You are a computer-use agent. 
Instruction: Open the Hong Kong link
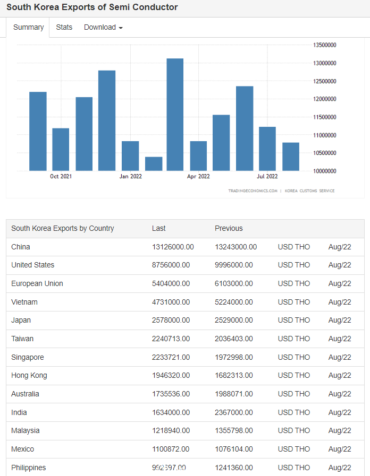(29, 376)
